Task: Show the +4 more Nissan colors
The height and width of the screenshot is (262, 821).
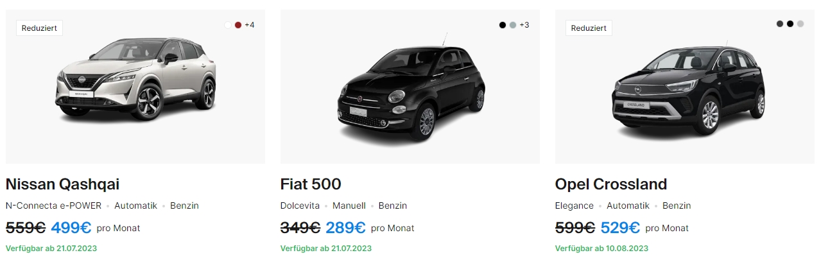Action: (x=250, y=25)
